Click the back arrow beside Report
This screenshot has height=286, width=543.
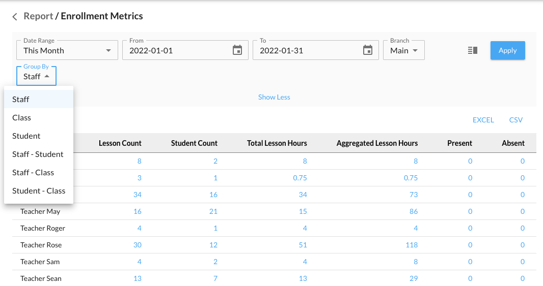click(x=15, y=17)
